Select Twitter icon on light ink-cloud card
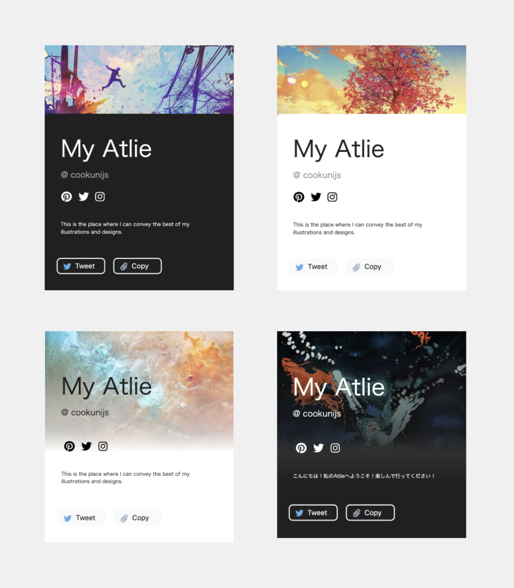 [86, 446]
